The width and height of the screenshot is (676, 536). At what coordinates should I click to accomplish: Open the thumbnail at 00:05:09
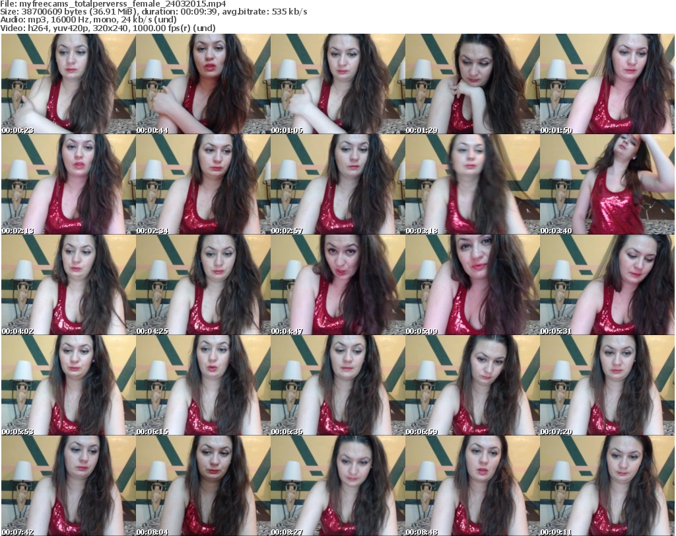click(x=472, y=285)
